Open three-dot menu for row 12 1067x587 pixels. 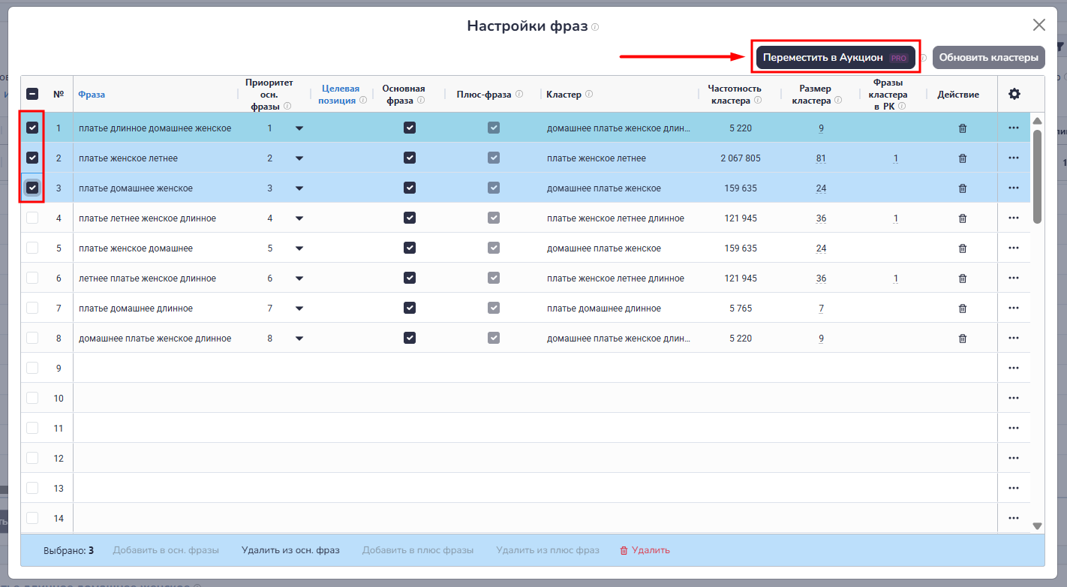(x=1014, y=458)
